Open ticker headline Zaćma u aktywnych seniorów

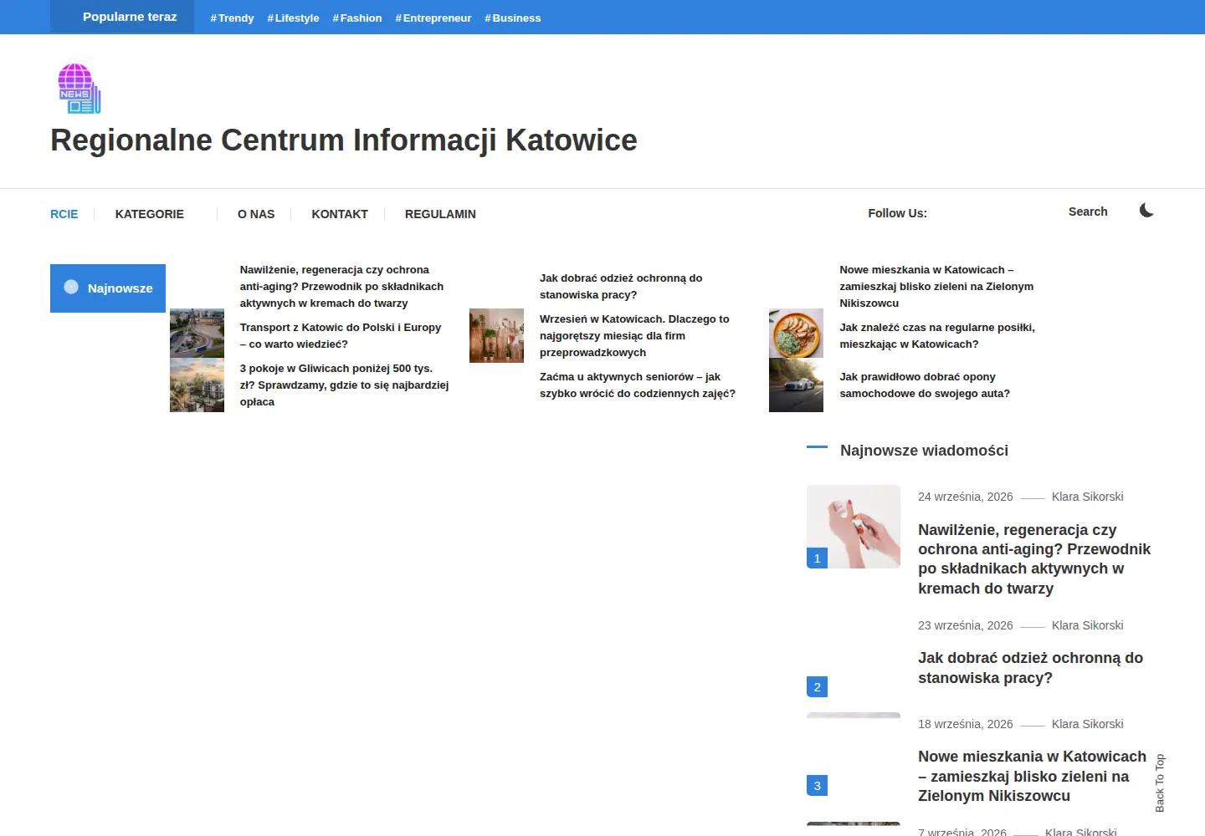pos(638,385)
